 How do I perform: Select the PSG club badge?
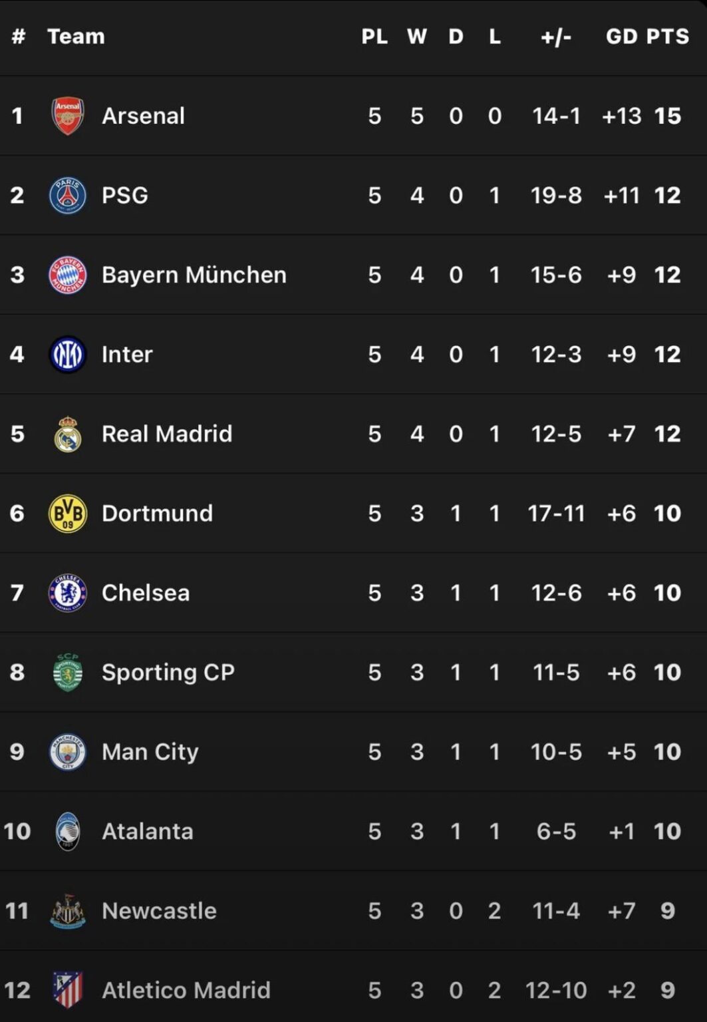[67, 195]
